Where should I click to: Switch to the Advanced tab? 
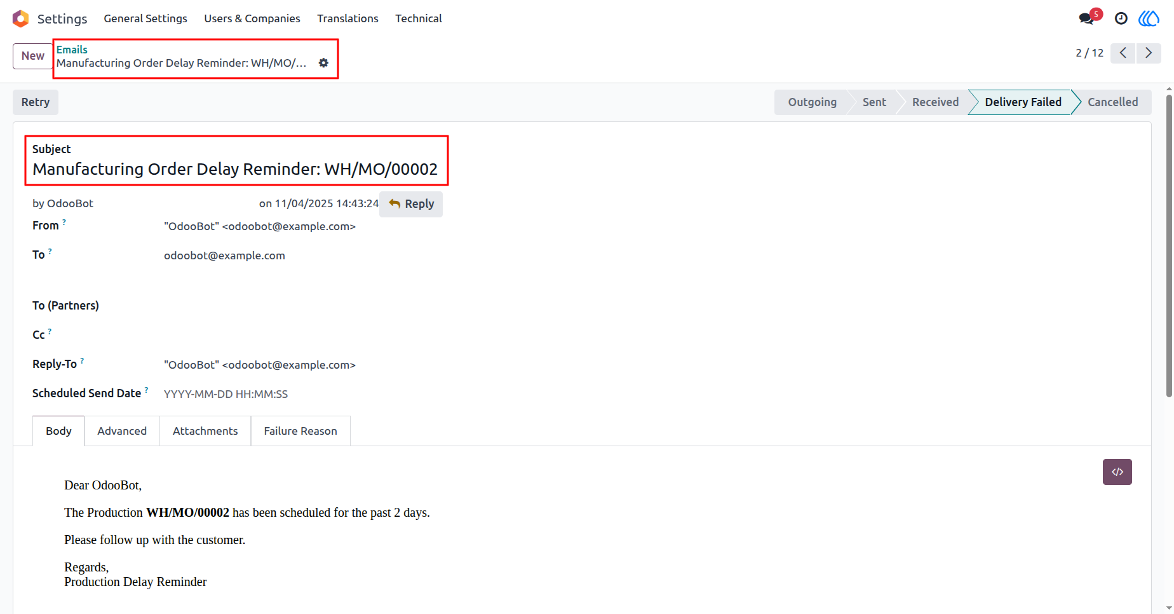pos(122,431)
